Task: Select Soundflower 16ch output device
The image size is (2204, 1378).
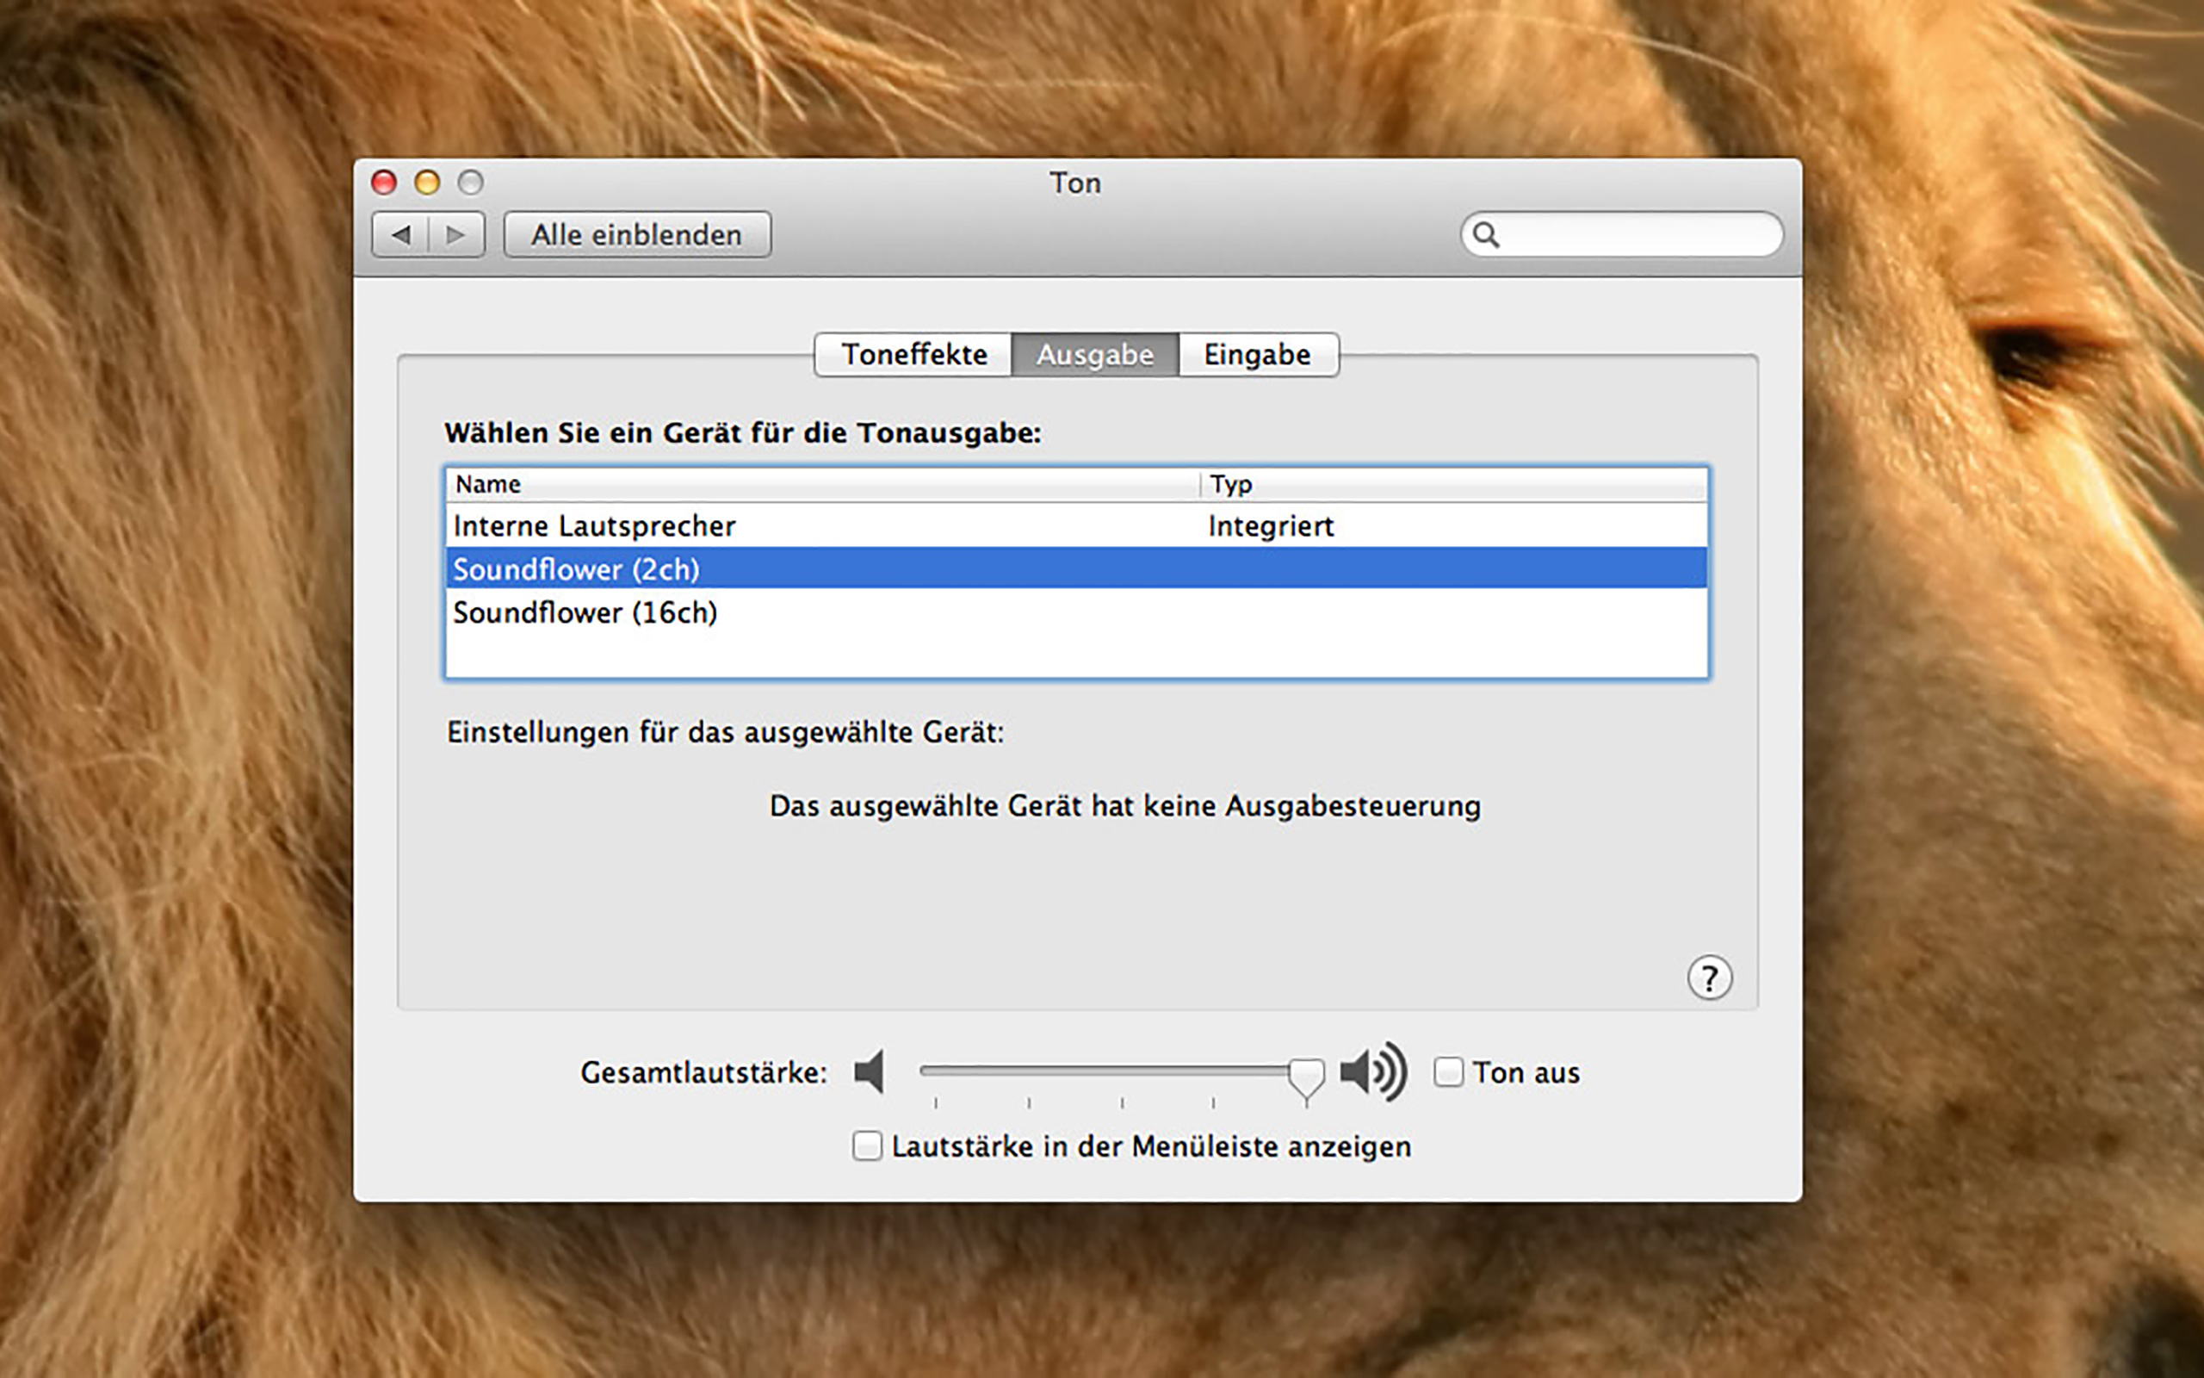Action: pos(1073,611)
